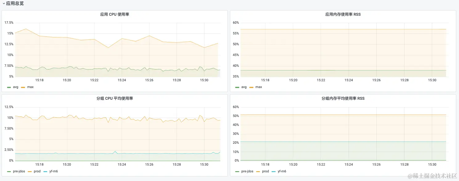Open the 应用内存使用率 RSS panel title
Screen dimensions: 459x181
click(x=343, y=14)
